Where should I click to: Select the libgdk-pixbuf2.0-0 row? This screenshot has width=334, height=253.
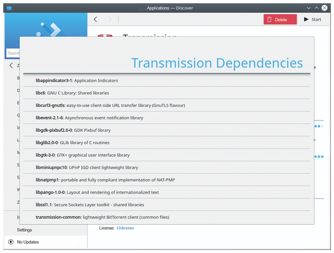(167, 130)
